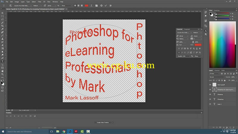
Task: Open the History collapsed panel icon
Action: [206, 12]
